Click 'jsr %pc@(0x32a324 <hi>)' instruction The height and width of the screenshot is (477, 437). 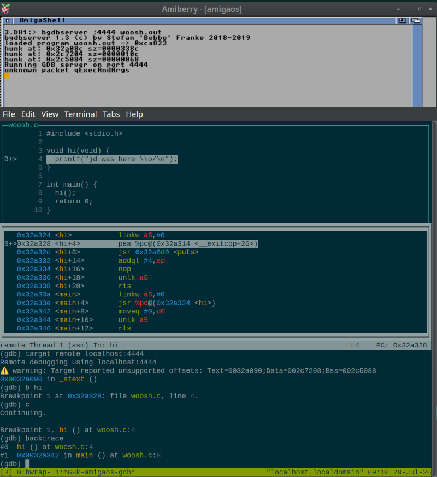point(167,303)
